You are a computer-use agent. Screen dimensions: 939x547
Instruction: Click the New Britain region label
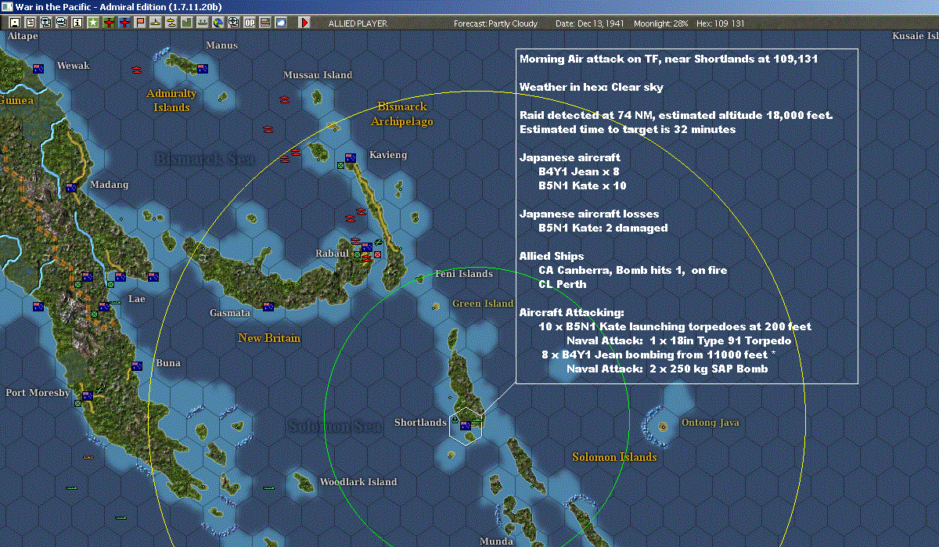pyautogui.click(x=269, y=338)
